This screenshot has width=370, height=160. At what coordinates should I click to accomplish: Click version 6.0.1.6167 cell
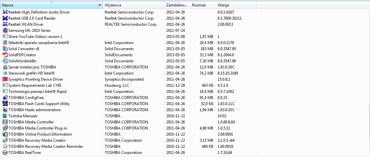[x=226, y=12]
